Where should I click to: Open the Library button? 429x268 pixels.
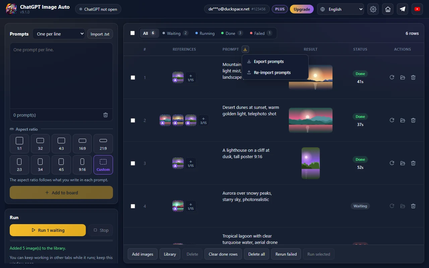(170, 254)
